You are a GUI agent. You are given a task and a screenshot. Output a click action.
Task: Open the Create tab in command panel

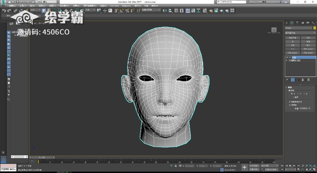click(x=286, y=23)
